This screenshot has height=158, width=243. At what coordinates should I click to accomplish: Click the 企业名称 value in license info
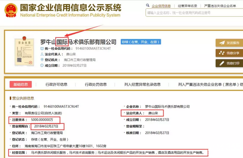pyautogui.click(x=167, y=106)
